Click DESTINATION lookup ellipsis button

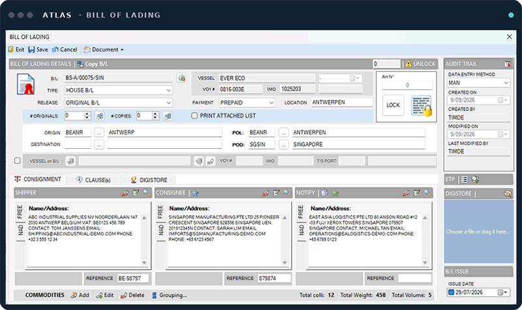[x=99, y=144]
